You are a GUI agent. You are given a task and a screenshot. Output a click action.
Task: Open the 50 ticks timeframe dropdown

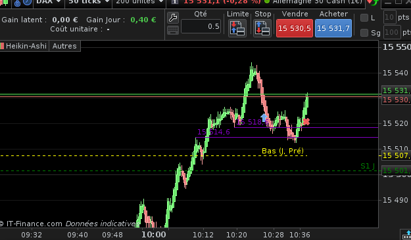(x=89, y=2)
